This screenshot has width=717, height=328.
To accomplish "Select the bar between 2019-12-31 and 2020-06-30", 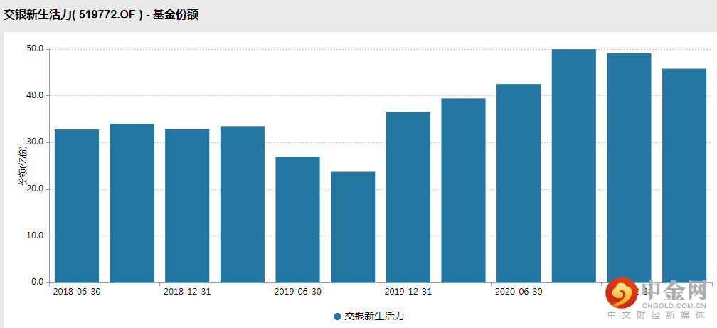I will 463,190.
